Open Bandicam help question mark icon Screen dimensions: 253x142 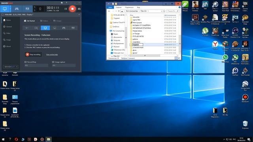coord(66,3)
